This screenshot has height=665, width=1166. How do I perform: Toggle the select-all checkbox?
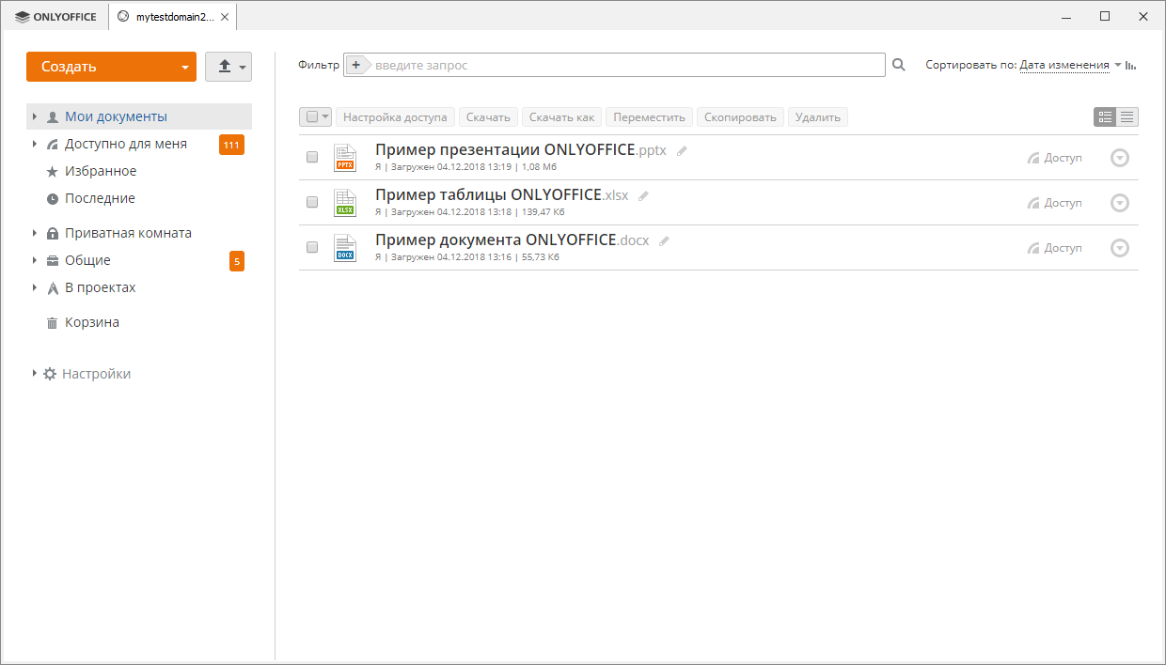tap(312, 116)
